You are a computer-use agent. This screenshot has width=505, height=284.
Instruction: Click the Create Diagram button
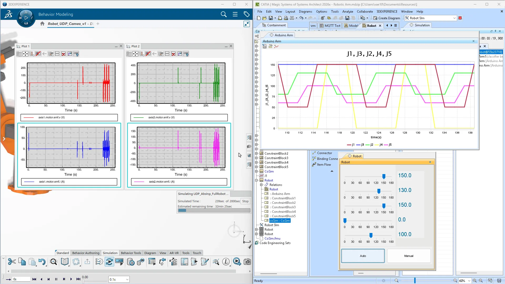point(387,18)
